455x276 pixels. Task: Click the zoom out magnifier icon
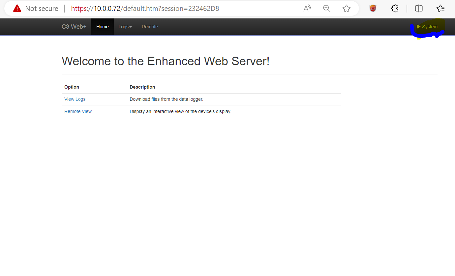tap(327, 9)
